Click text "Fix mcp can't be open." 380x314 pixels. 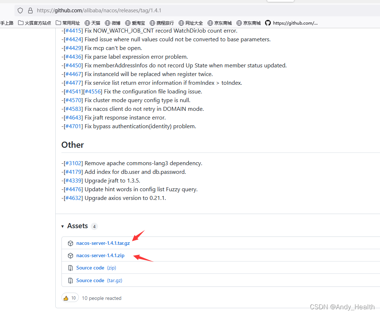113,48
